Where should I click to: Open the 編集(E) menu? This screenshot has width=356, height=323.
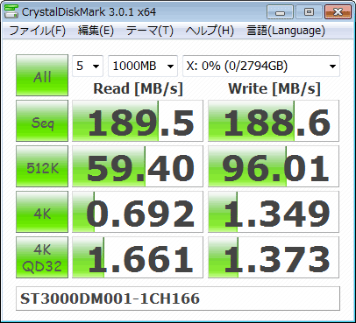pos(96,31)
